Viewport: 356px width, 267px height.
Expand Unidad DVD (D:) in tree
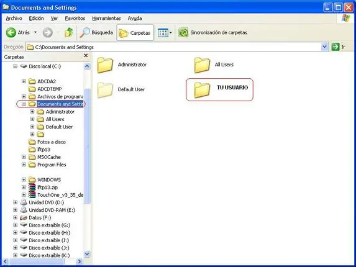point(15,202)
